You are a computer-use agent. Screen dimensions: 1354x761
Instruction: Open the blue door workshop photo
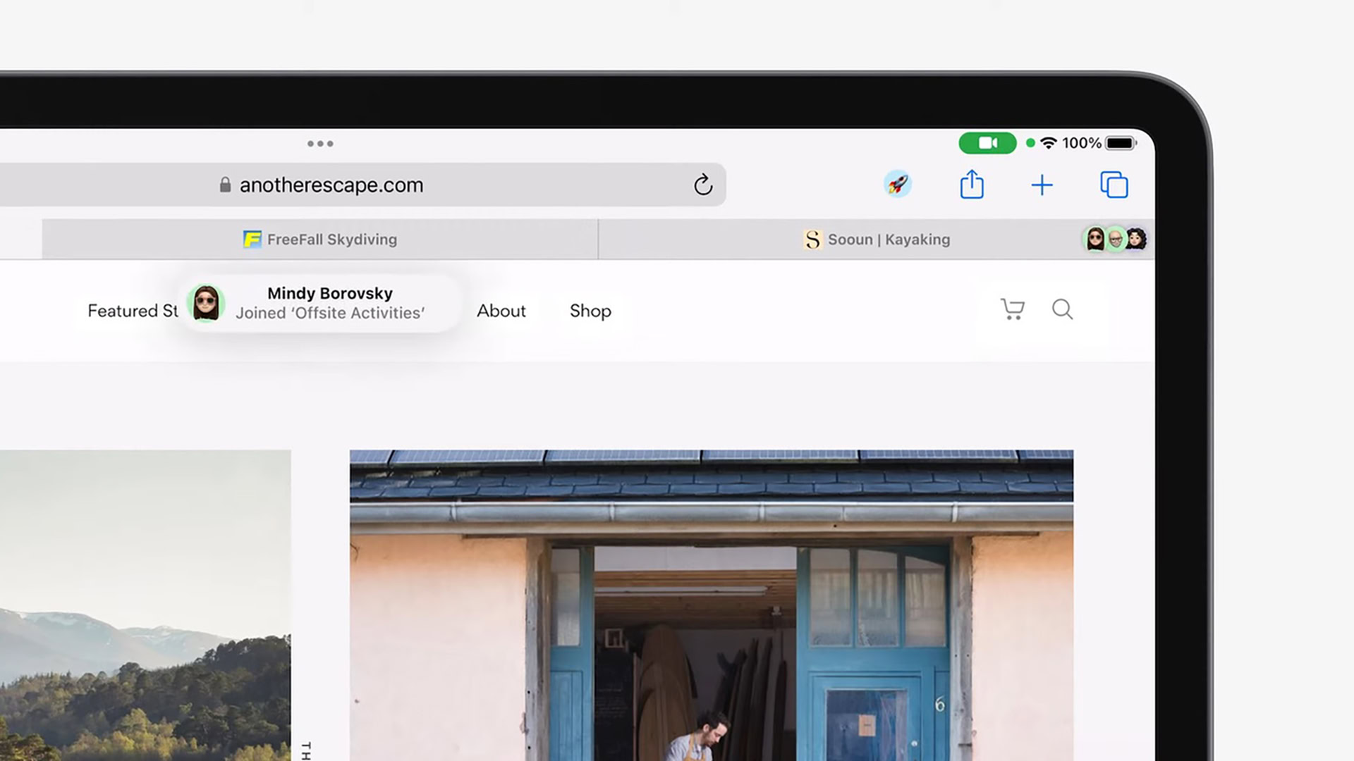click(x=711, y=605)
